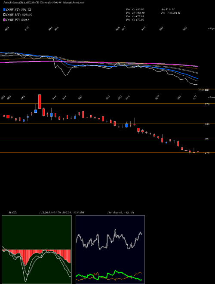Click the 'MACD:' panel heading
This screenshot has height=284, width=215.
pyautogui.click(x=13, y=213)
